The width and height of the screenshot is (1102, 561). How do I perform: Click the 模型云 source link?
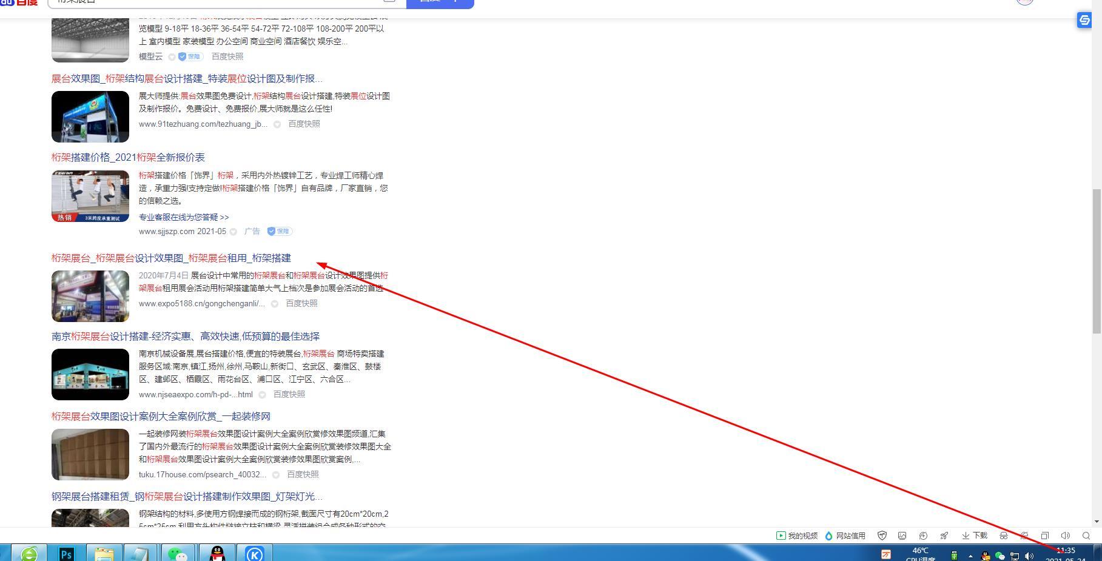pyautogui.click(x=150, y=56)
